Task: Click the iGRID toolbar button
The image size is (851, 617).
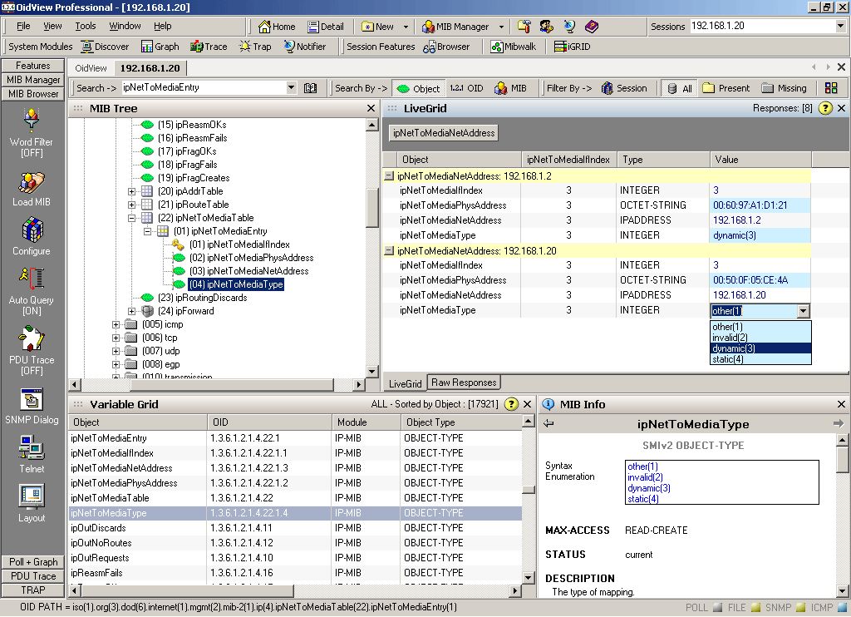Action: point(572,47)
